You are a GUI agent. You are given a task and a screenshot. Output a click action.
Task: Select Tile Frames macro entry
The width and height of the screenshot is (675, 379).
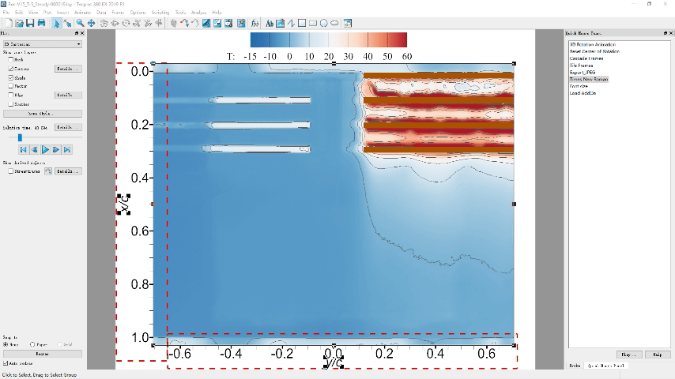[x=581, y=66]
